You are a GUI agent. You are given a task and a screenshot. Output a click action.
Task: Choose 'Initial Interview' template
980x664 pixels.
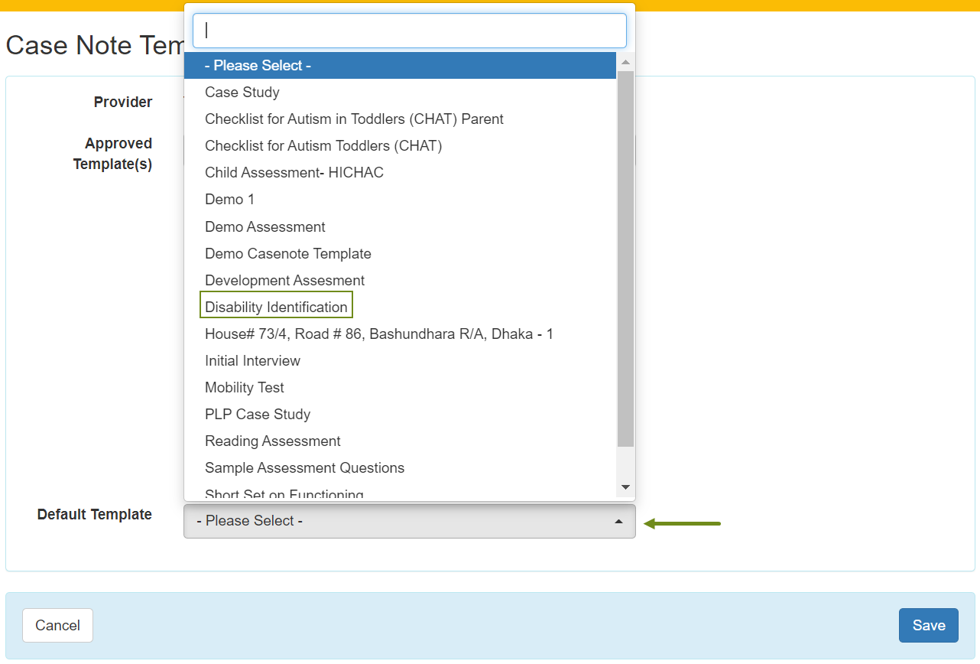pyautogui.click(x=400, y=361)
